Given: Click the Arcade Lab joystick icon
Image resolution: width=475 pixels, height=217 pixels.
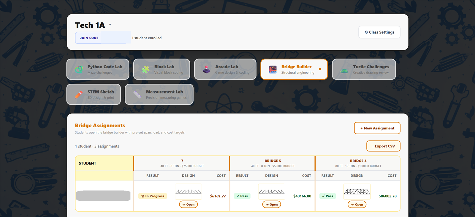Looking at the screenshot, I should [x=206, y=69].
